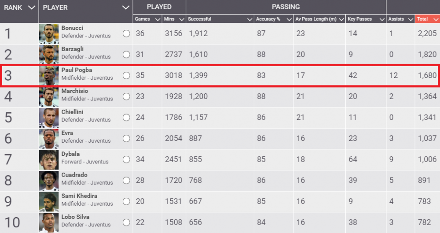Sort by Av Pass Length column

click(x=341, y=19)
